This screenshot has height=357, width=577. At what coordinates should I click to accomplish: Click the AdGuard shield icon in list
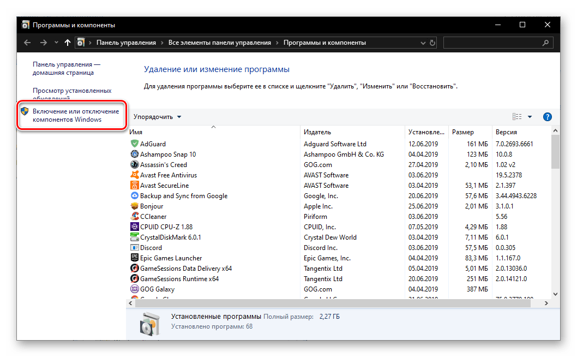point(135,144)
